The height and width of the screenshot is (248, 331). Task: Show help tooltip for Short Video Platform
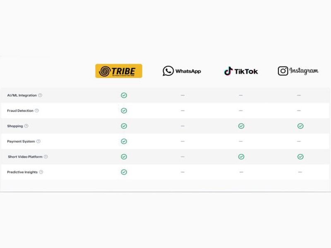coord(46,157)
